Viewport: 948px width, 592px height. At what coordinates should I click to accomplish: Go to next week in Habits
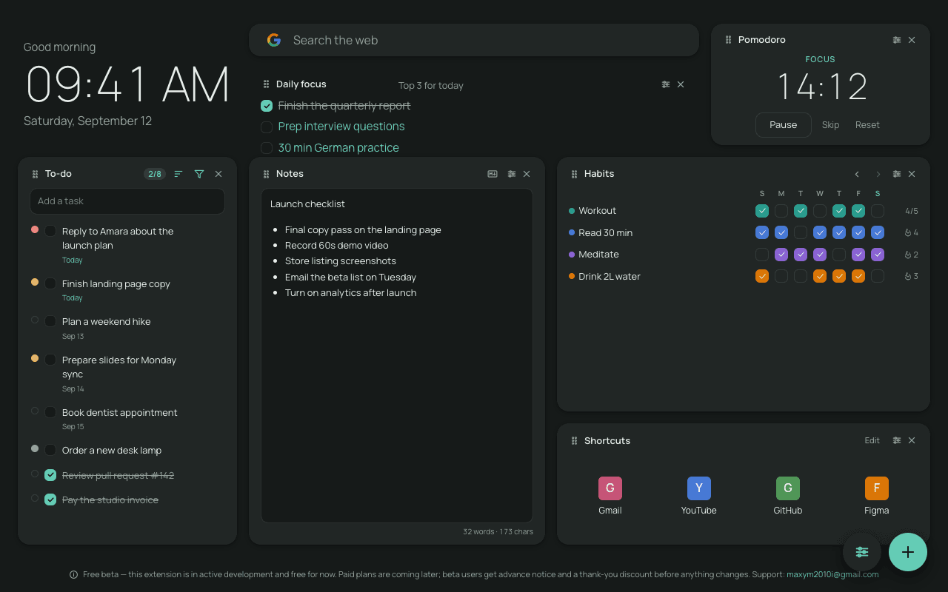pyautogui.click(x=878, y=174)
